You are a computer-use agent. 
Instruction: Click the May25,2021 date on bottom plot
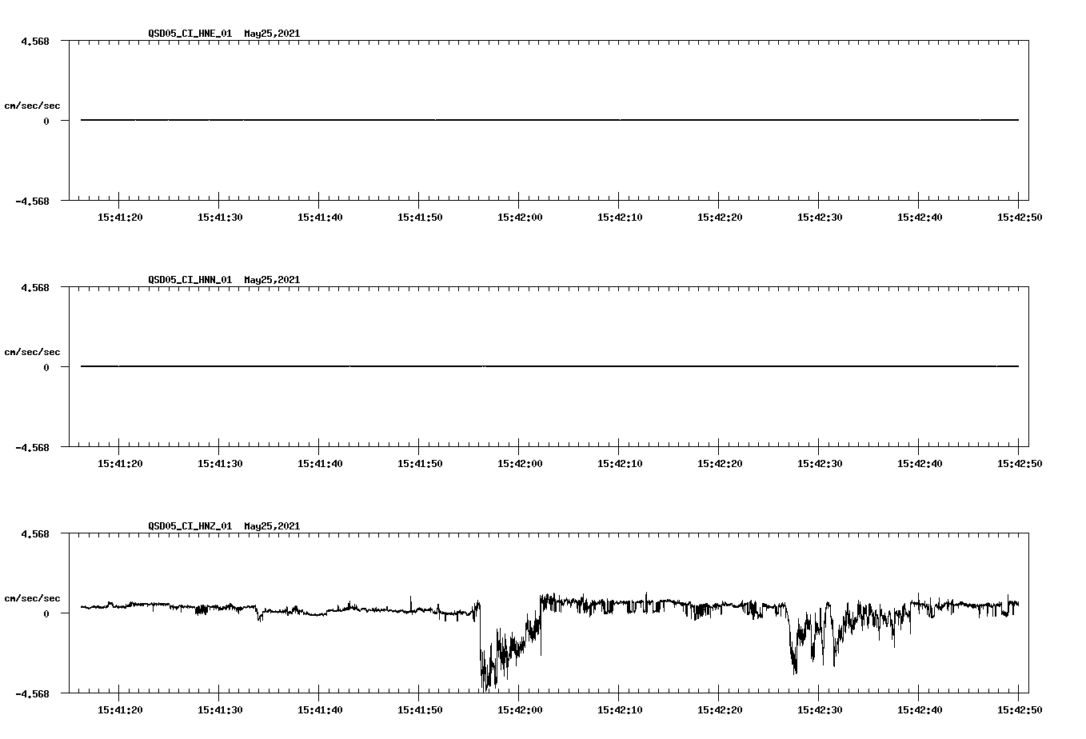(272, 526)
